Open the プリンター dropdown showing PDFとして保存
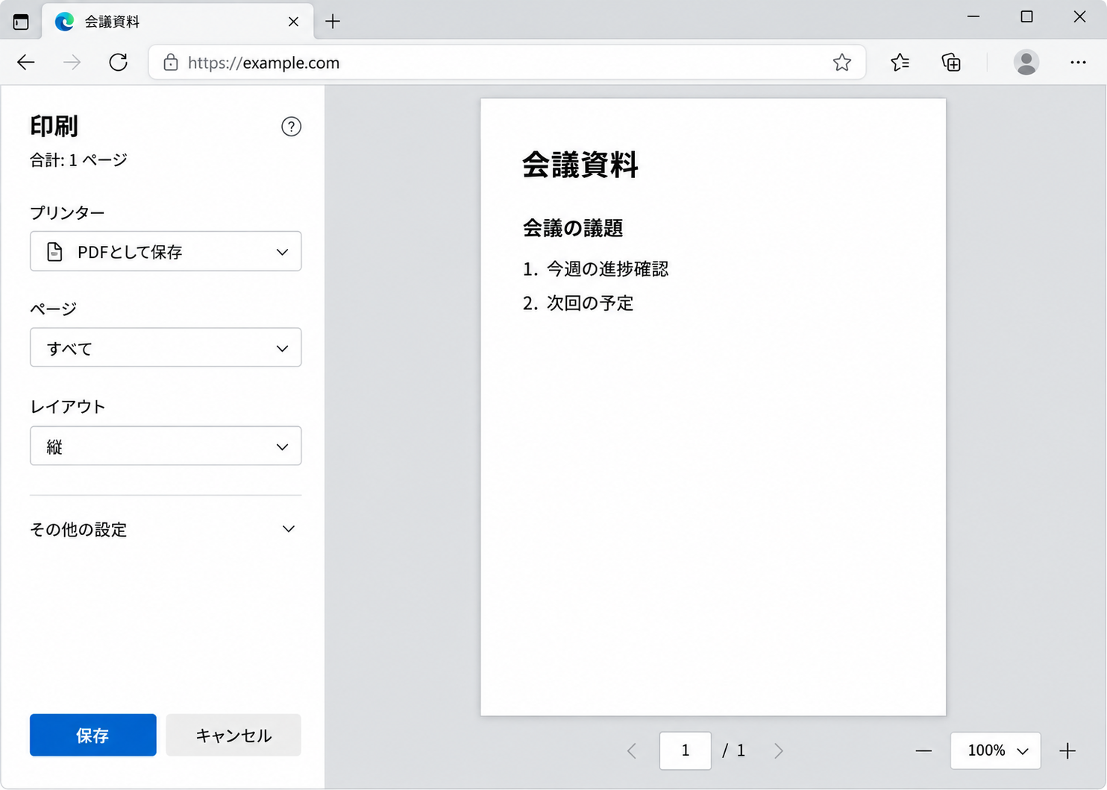 point(166,251)
